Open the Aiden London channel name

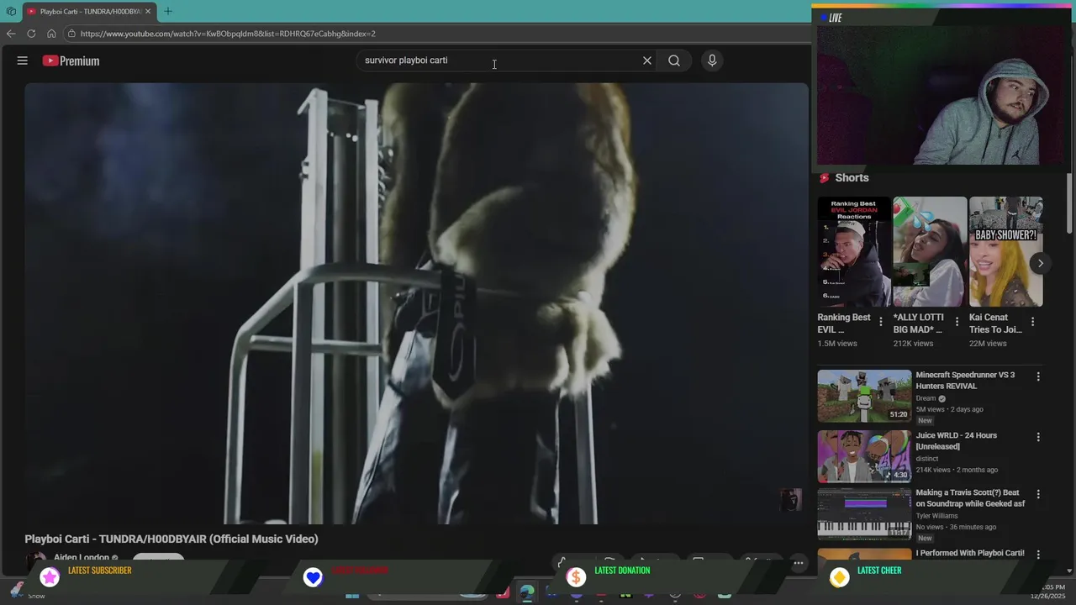coord(82,558)
